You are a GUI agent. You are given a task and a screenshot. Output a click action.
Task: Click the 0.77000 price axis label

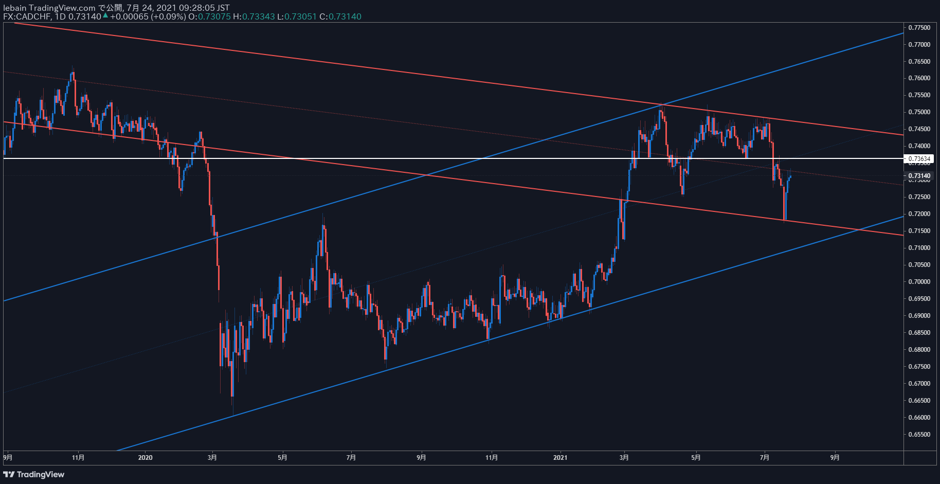click(919, 45)
